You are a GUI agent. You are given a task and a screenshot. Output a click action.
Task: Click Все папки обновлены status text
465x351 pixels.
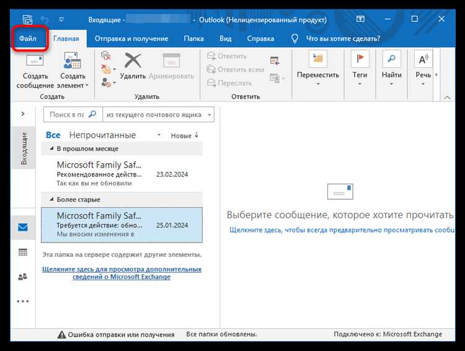click(x=221, y=334)
